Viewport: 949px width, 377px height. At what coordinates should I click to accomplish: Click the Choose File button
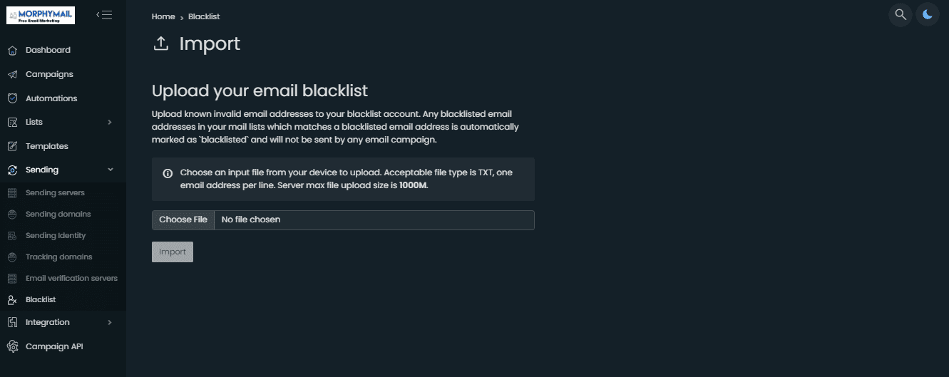pos(183,220)
